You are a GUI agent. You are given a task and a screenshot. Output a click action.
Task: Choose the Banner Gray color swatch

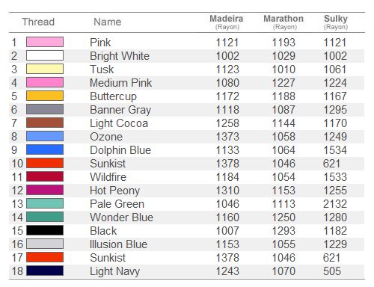(45, 109)
